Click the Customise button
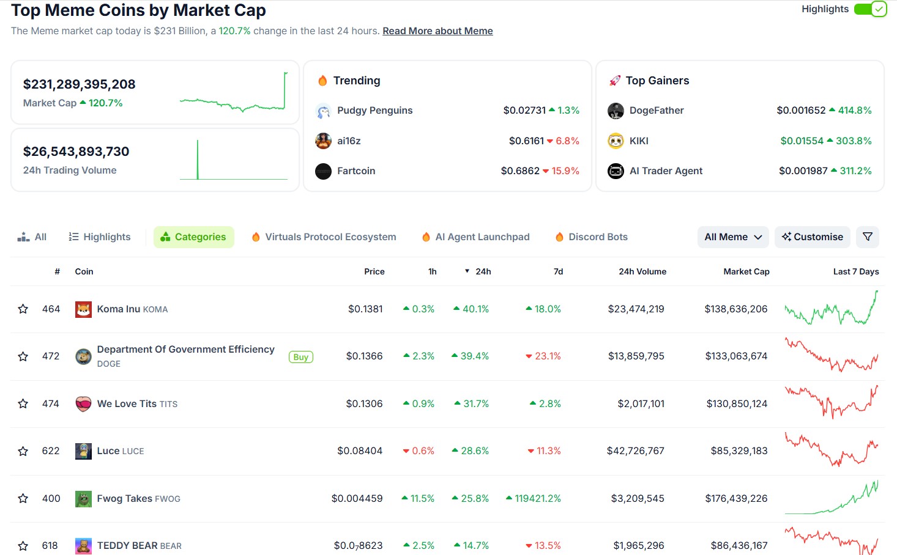This screenshot has width=897, height=555. [813, 237]
